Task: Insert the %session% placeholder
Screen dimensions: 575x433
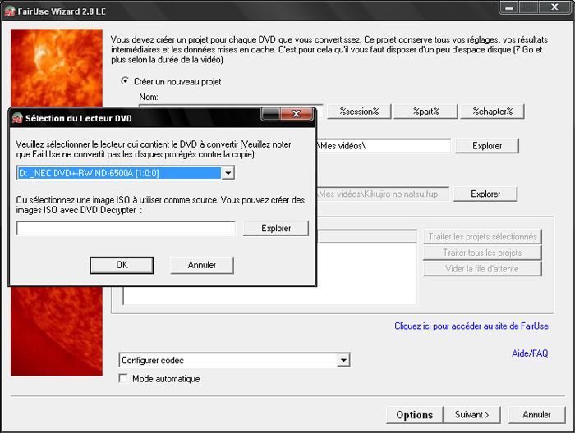Action: click(x=359, y=112)
